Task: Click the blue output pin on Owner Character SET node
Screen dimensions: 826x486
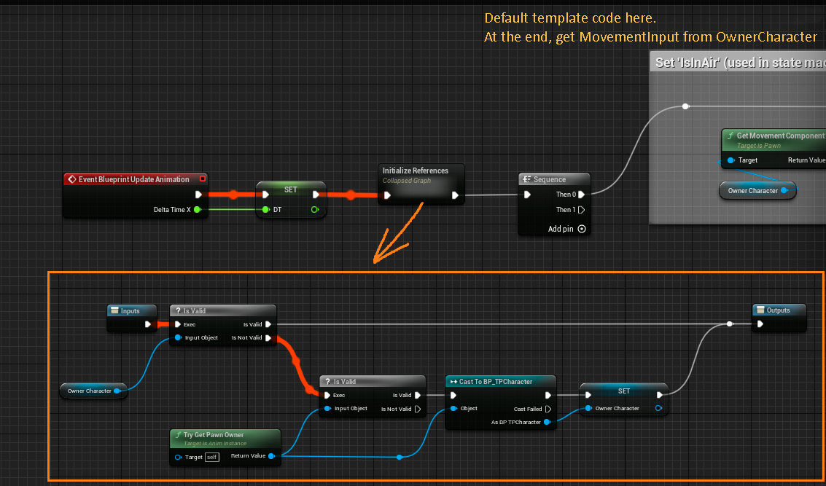Action: (x=658, y=408)
